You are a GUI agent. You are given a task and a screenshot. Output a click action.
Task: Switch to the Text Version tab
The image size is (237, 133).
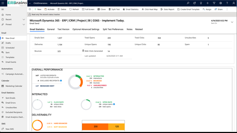click(x=63, y=29)
